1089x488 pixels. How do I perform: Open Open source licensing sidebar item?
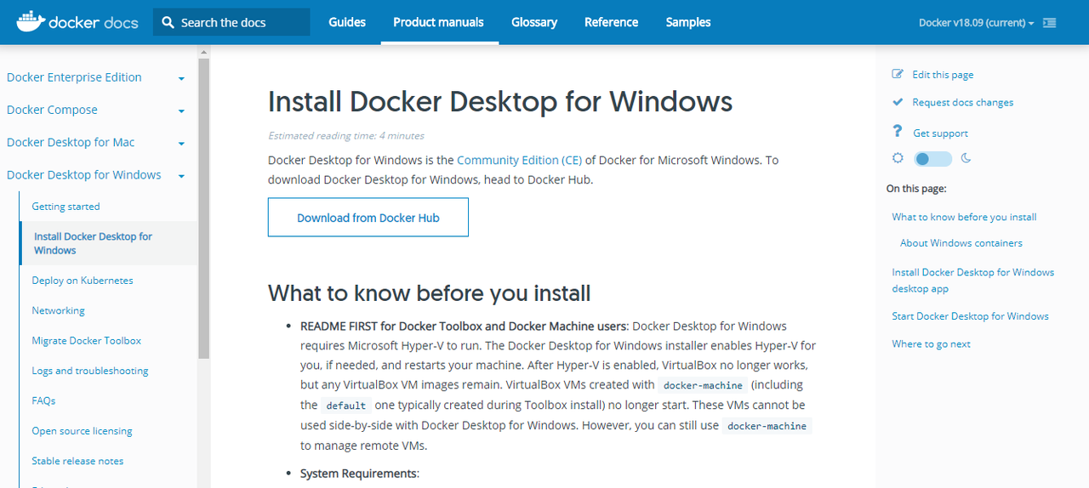click(82, 431)
